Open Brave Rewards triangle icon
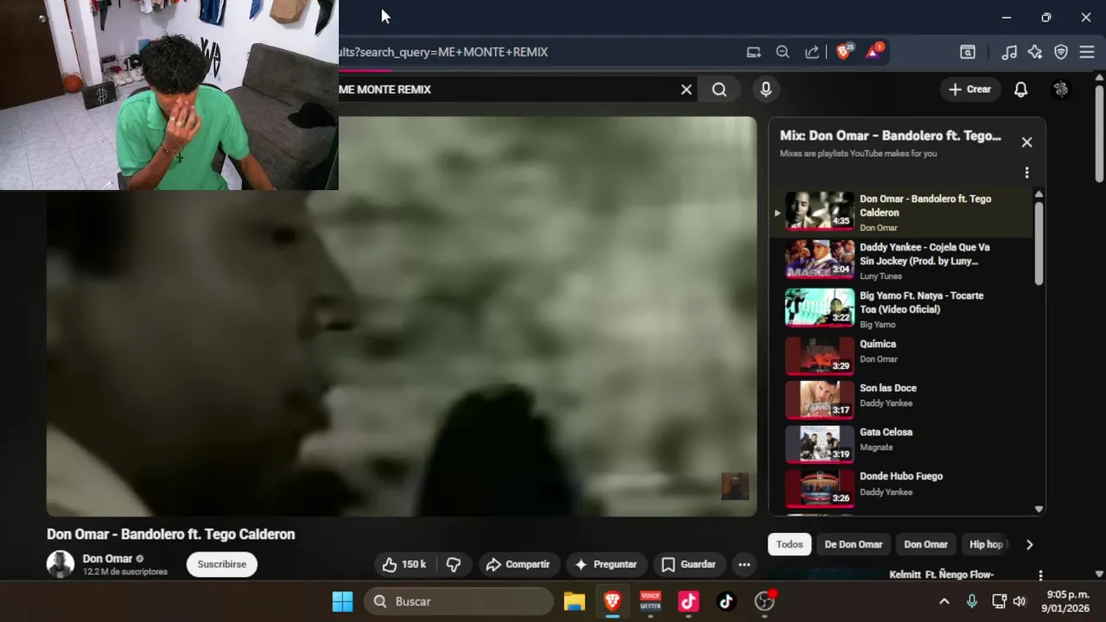Image resolution: width=1106 pixels, height=622 pixels. point(873,52)
